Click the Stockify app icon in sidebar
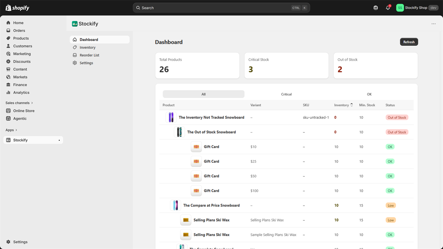This screenshot has height=249, width=443. pos(8,140)
